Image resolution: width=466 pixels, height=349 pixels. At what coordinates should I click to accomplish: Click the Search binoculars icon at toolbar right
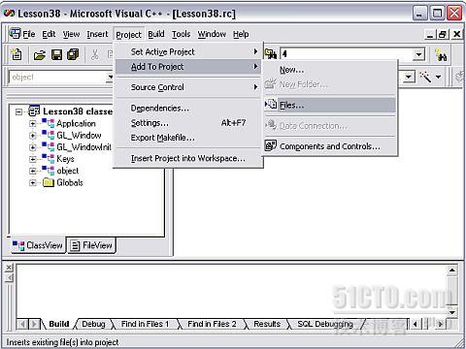tap(441, 54)
